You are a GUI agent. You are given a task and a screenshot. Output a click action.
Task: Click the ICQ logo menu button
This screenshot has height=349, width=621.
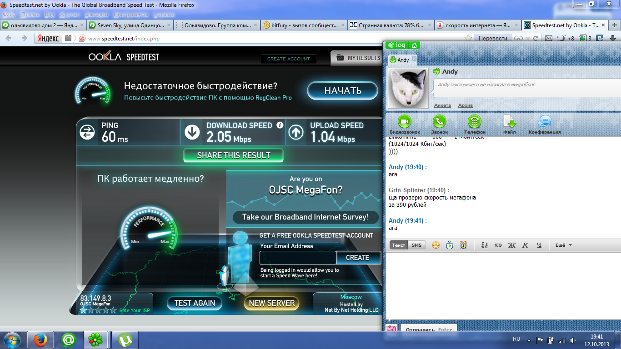[396, 45]
